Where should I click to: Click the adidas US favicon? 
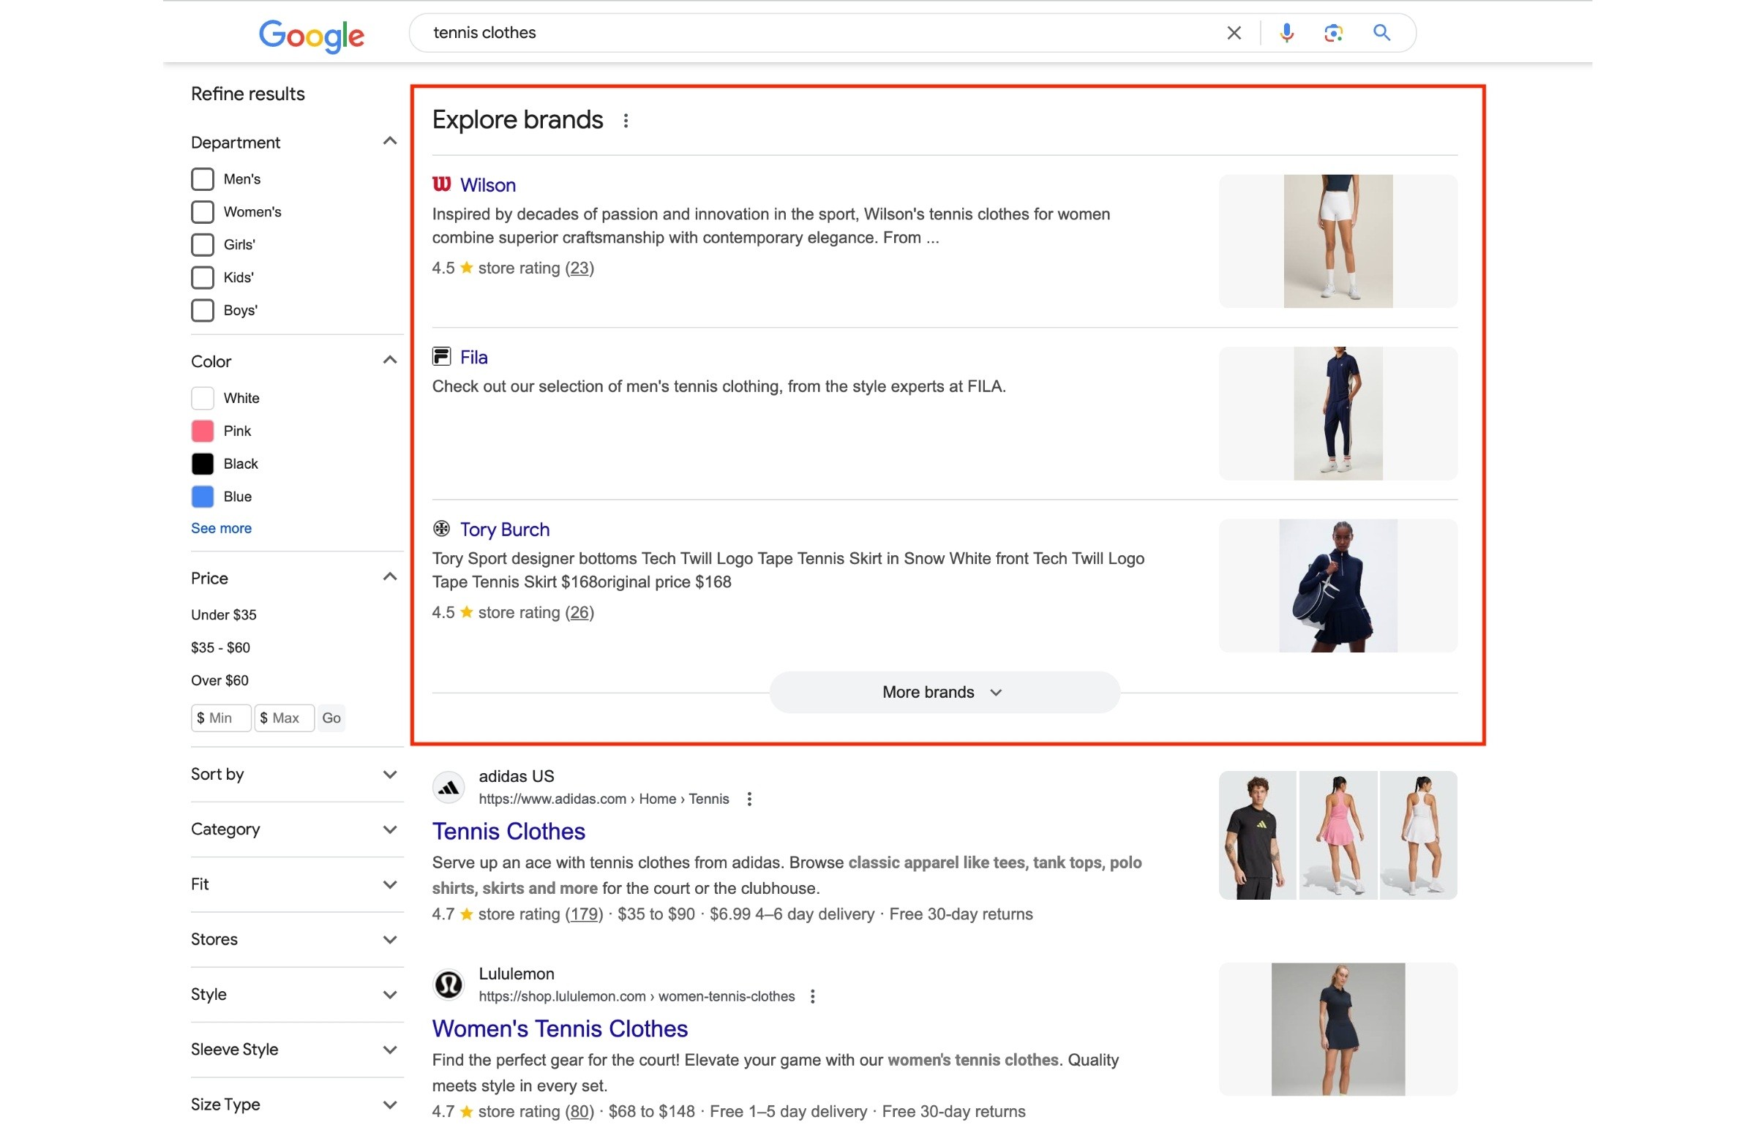tap(448, 788)
